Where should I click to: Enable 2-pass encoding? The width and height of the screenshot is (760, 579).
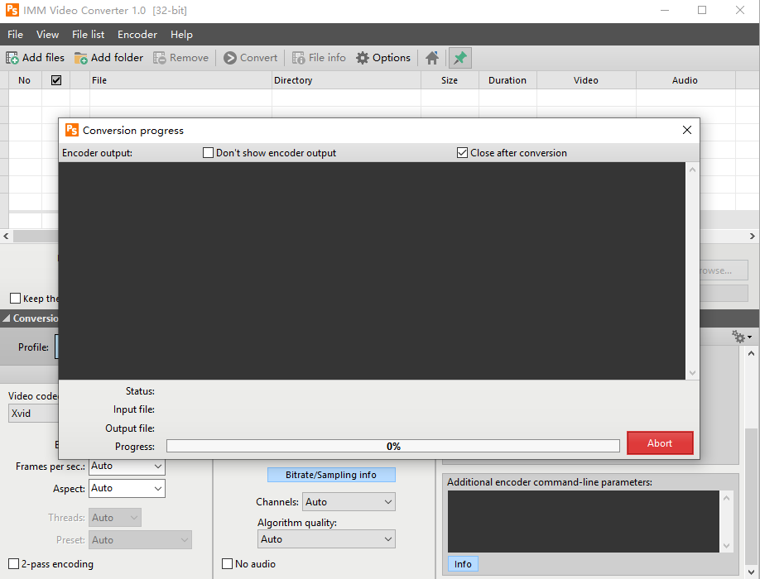point(13,563)
